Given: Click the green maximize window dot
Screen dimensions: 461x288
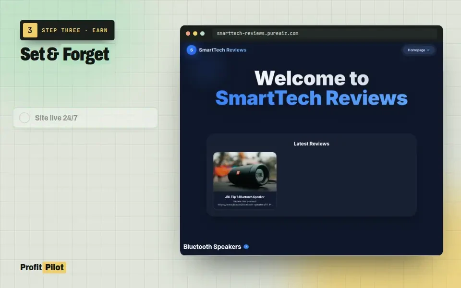Looking at the screenshot, I should click(202, 34).
